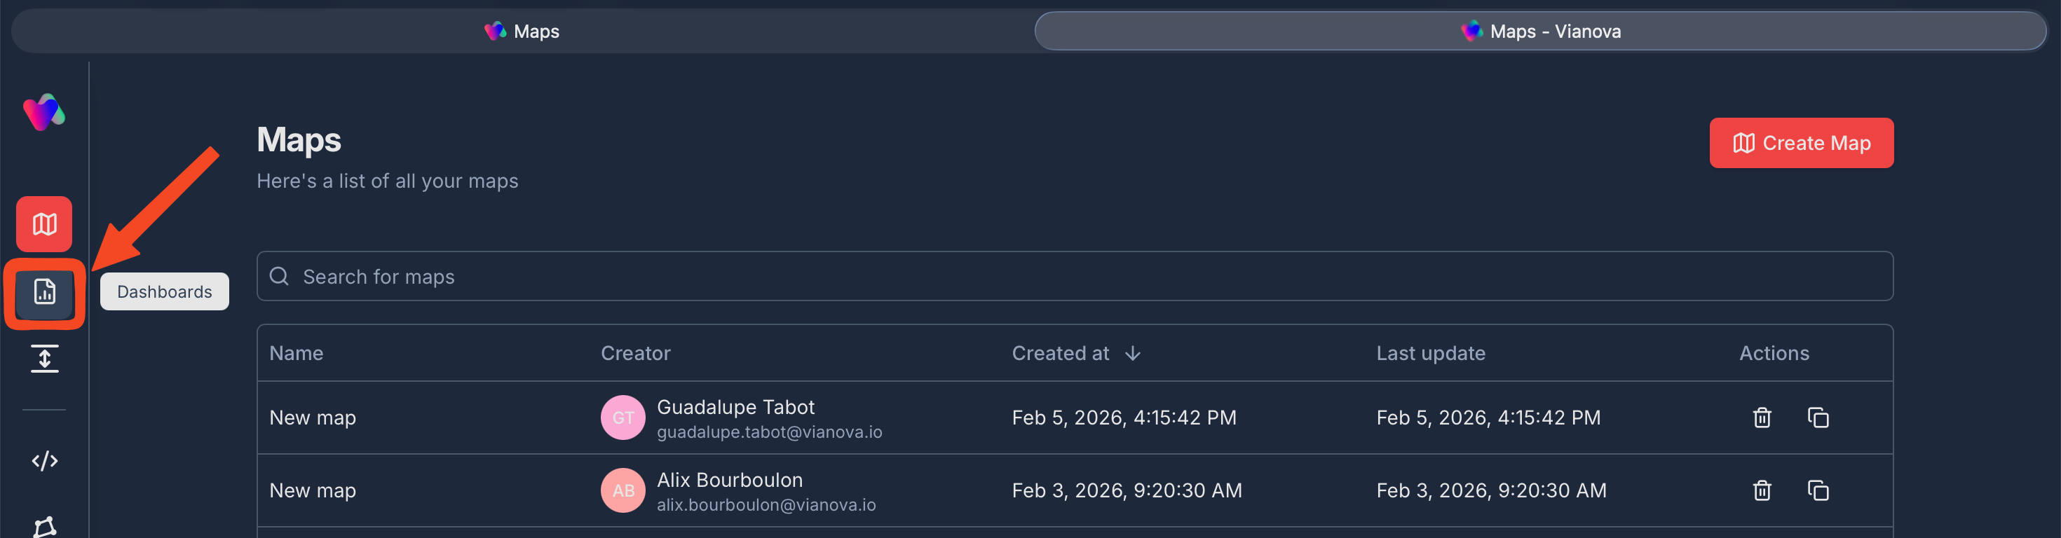The height and width of the screenshot is (538, 2061).
Task: Duplicate Alix Bourboulon's New map
Action: point(1818,491)
